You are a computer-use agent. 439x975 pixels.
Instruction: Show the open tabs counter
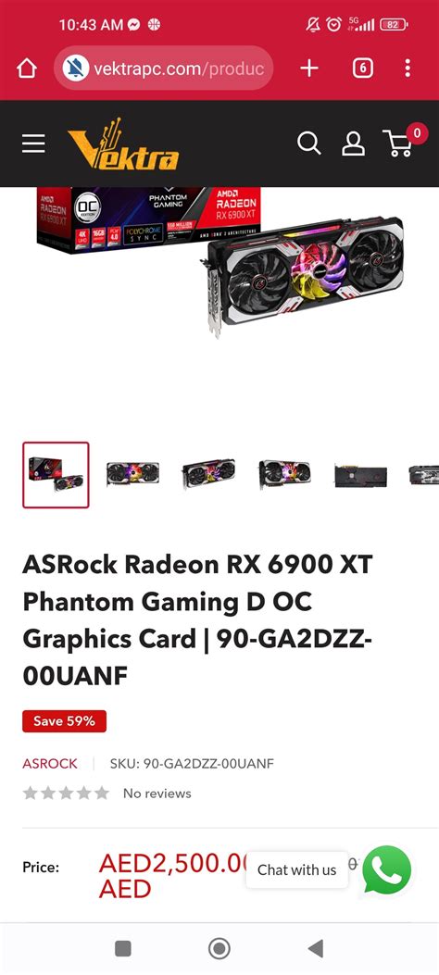coord(363,68)
